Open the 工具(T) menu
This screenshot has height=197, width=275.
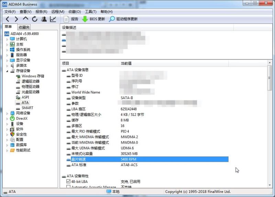point(91,12)
